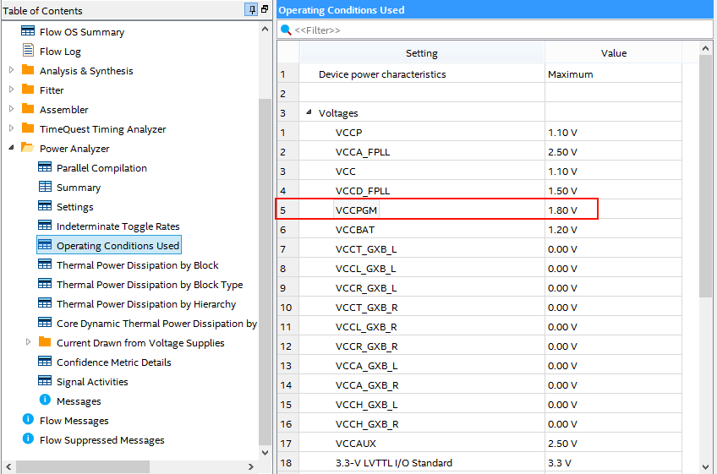Expand the TimeQuest Timing Analyzer node

(11, 129)
